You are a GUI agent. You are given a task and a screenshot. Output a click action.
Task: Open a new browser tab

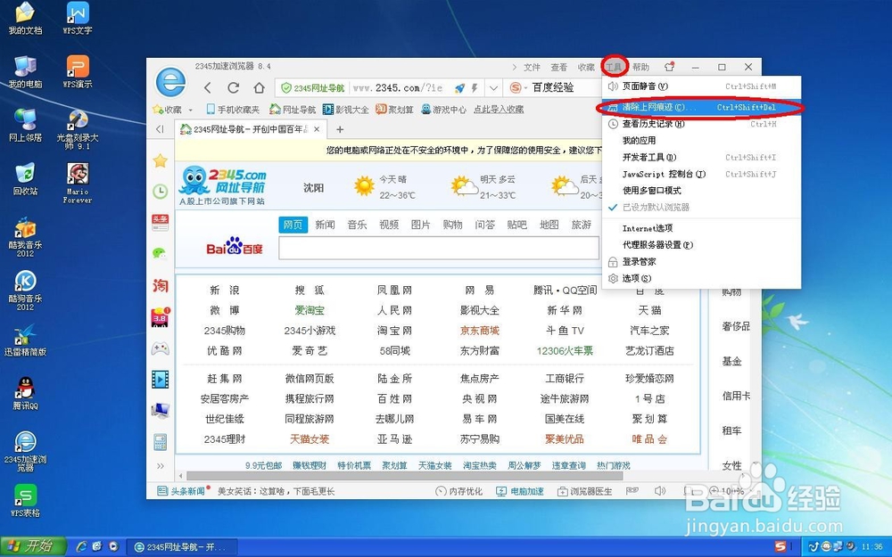tap(340, 129)
